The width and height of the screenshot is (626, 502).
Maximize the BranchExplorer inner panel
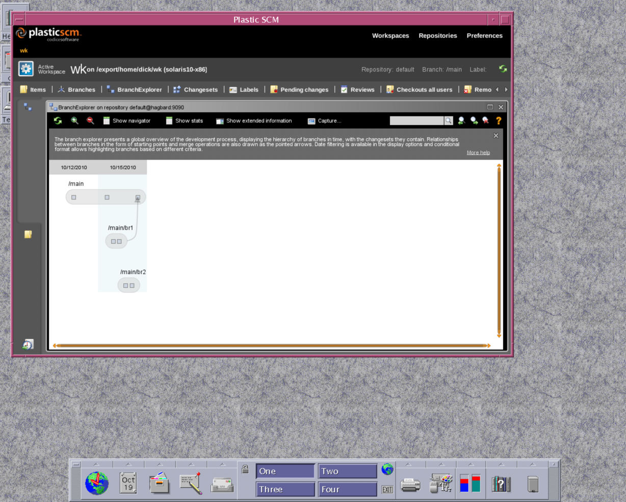tap(490, 107)
